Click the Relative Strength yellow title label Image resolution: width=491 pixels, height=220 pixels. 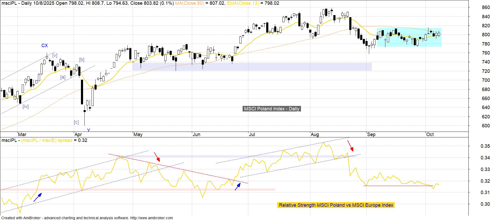coord(336,205)
